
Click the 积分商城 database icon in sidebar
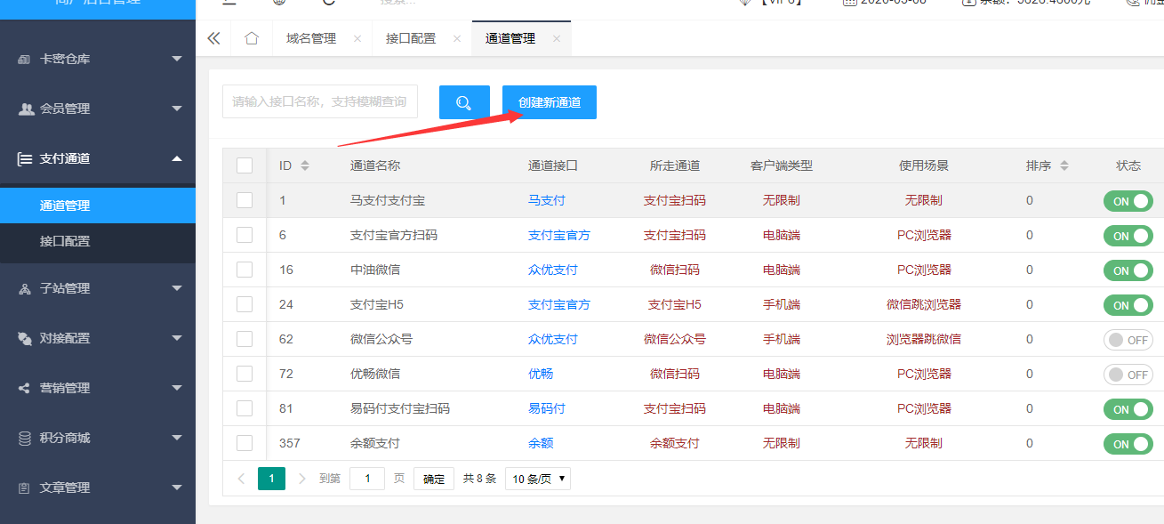click(x=25, y=438)
